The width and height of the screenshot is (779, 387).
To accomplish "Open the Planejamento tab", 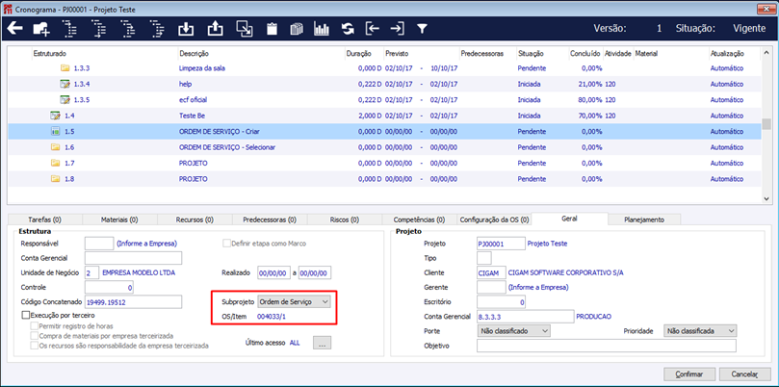I will click(x=644, y=219).
